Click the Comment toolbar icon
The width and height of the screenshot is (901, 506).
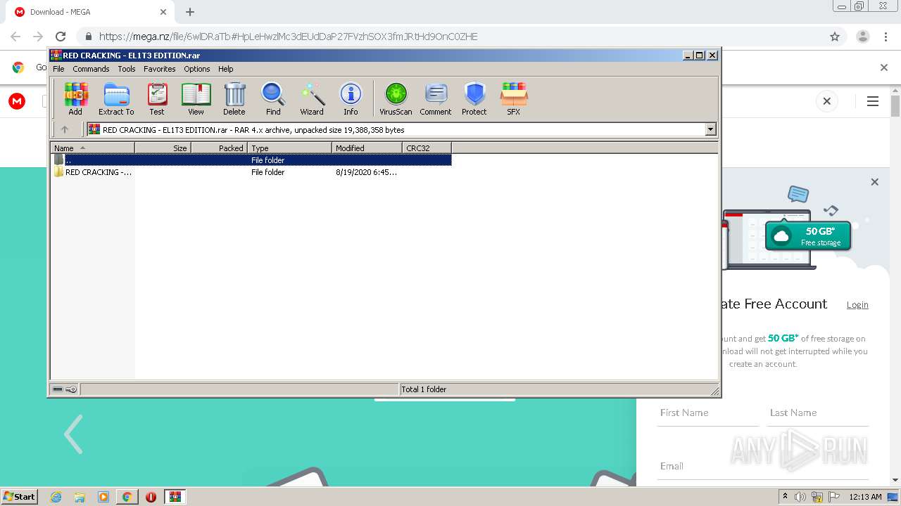point(436,98)
